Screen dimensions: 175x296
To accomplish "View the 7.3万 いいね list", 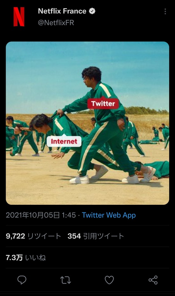I will coord(26,258).
